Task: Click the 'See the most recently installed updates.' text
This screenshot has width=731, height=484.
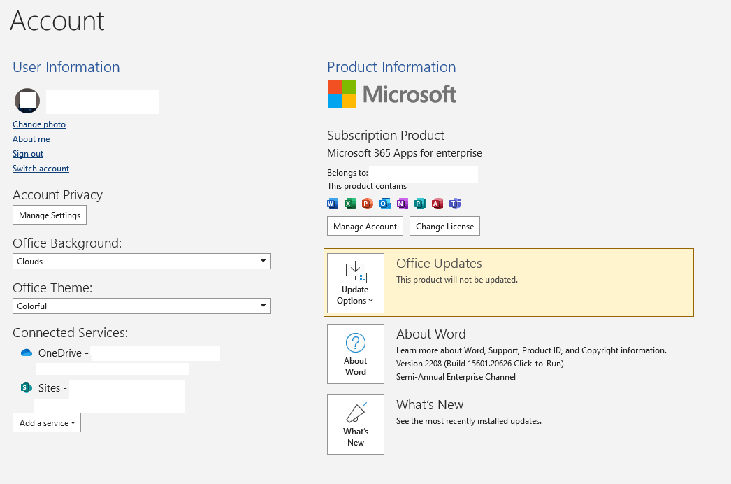Action: click(469, 421)
